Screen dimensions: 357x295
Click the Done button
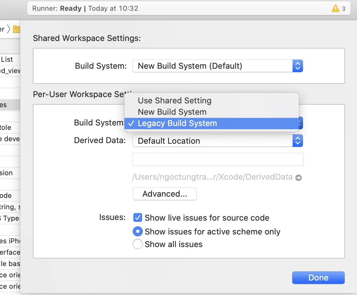tap(318, 278)
